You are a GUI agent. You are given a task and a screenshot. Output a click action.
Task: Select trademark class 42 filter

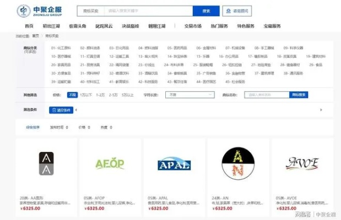click(x=148, y=81)
